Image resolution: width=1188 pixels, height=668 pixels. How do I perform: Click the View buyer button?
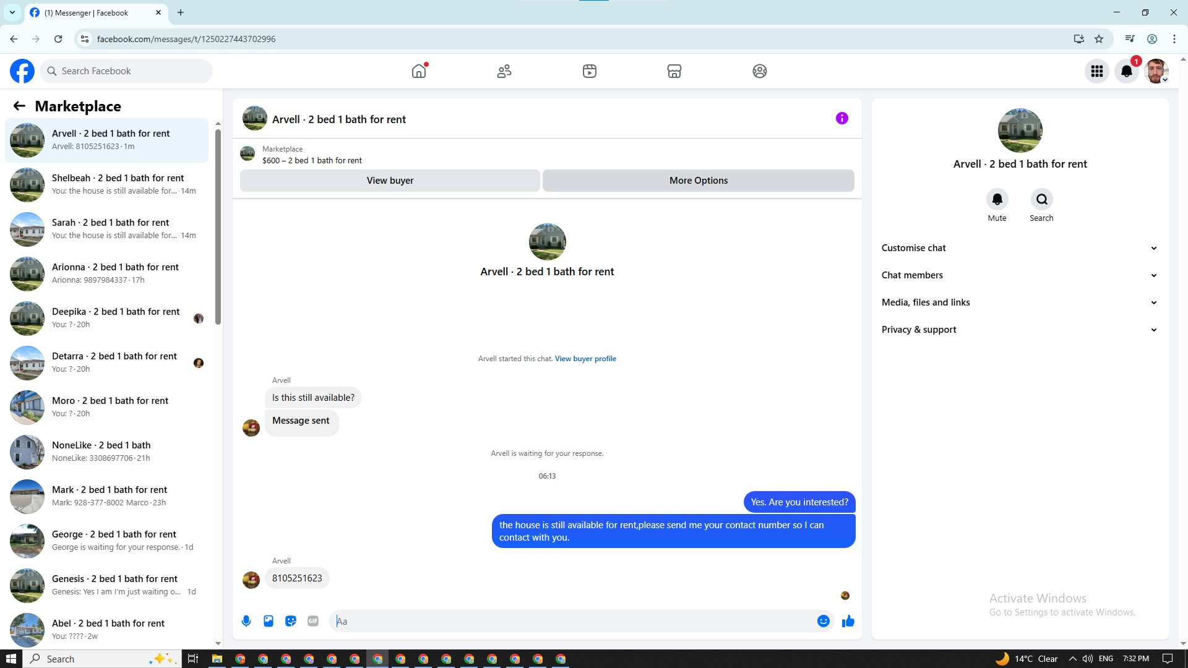390,181
